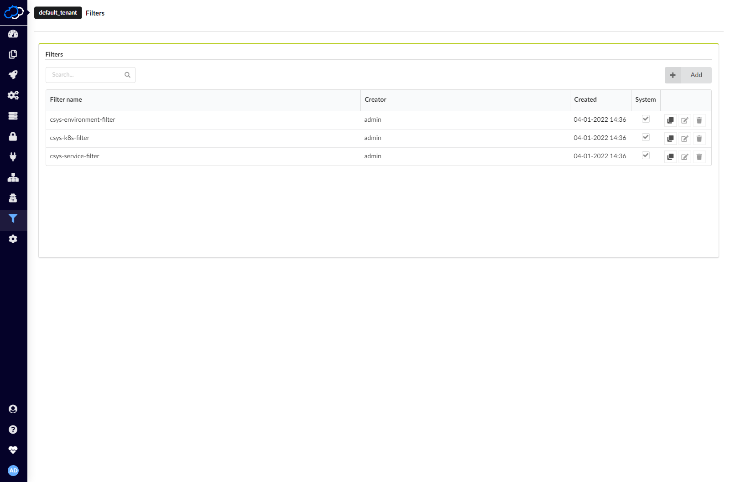Click the Add filter button

coord(688,75)
